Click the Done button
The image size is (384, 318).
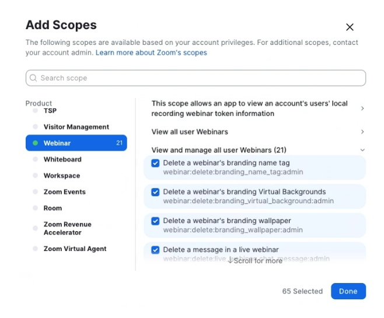tap(348, 291)
